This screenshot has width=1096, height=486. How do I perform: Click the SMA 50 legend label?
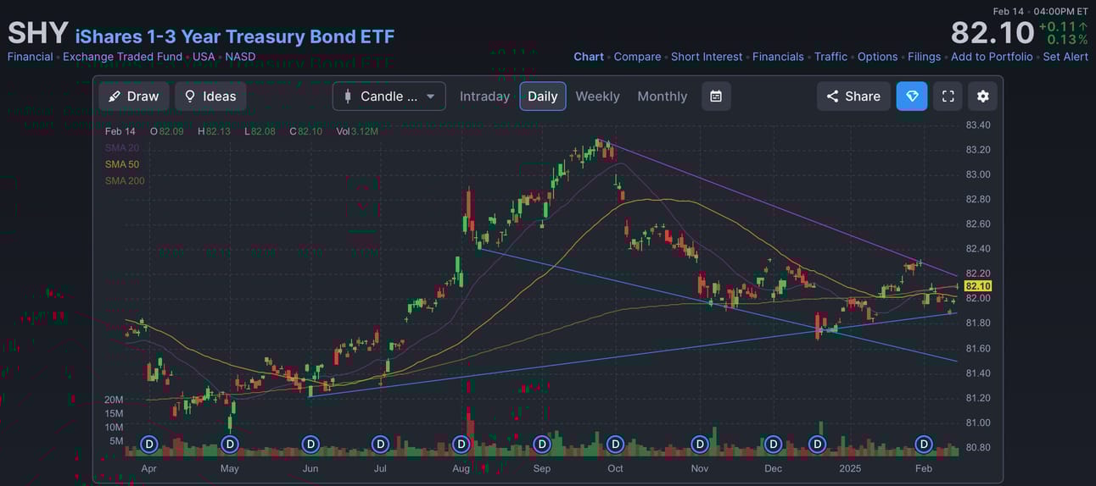(122, 164)
